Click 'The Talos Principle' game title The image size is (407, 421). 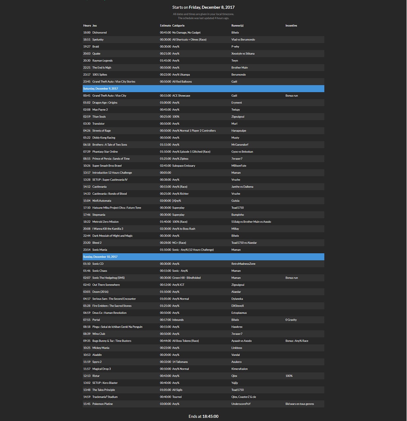(x=104, y=390)
